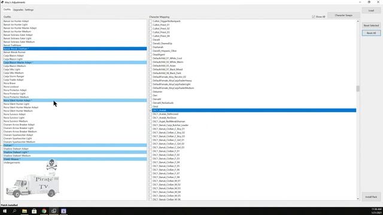This screenshot has height=215, width=383.
Task: Select the Outcast outfit row
Action: pos(75,145)
